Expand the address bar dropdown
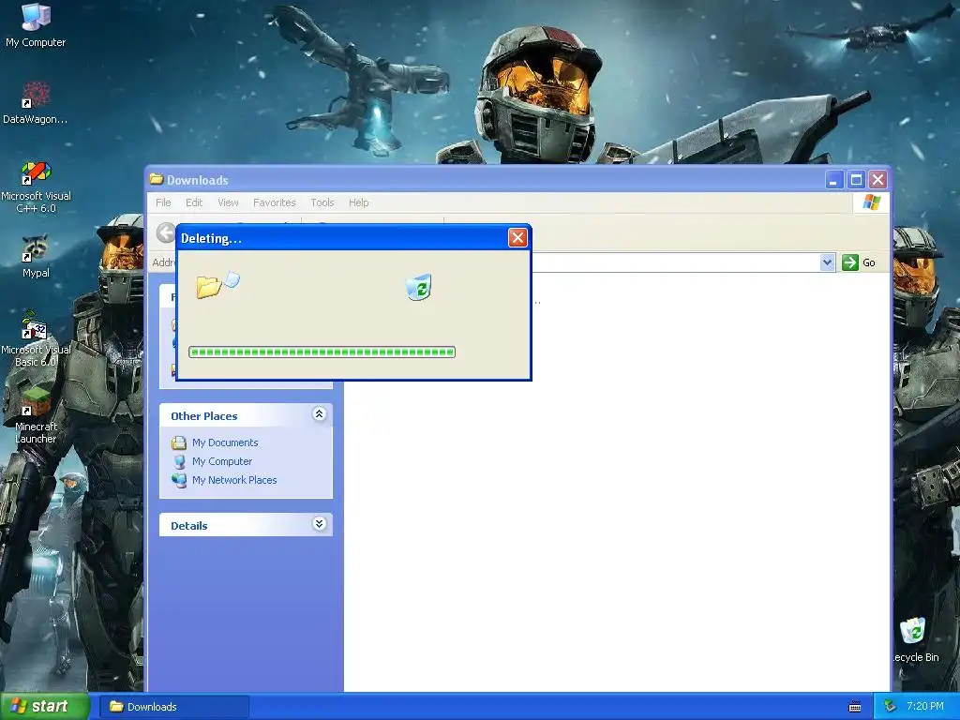960x720 pixels. (x=827, y=262)
